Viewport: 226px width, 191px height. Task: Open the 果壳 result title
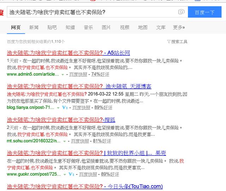pyautogui.click(x=86, y=153)
